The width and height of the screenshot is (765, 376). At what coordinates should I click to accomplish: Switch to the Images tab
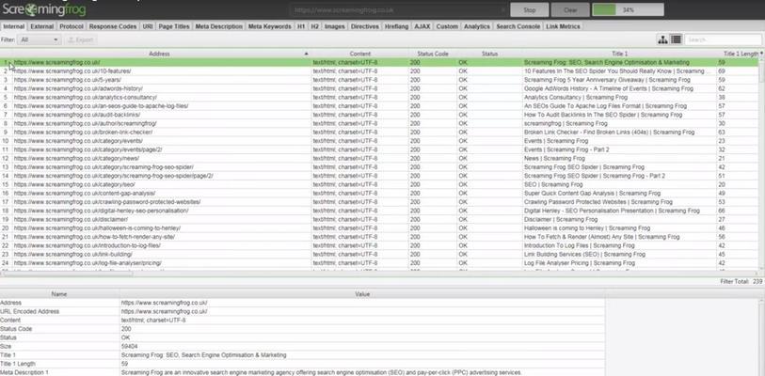click(335, 27)
